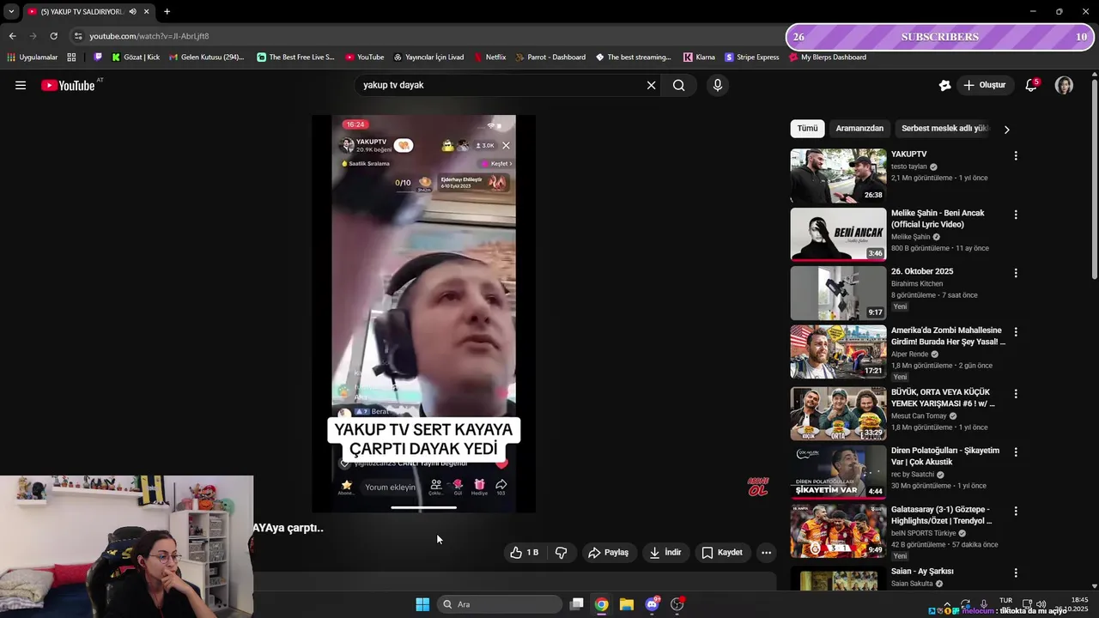
Task: Like the video with thumbs up
Action: pos(524,553)
